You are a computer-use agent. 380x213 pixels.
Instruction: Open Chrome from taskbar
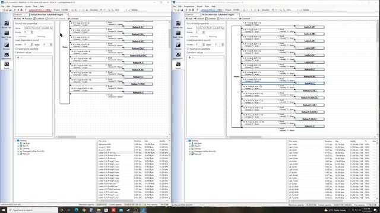click(84, 210)
